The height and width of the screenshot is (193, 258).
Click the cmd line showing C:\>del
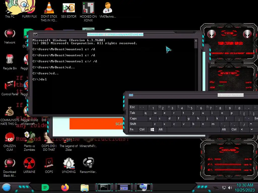tap(40, 79)
